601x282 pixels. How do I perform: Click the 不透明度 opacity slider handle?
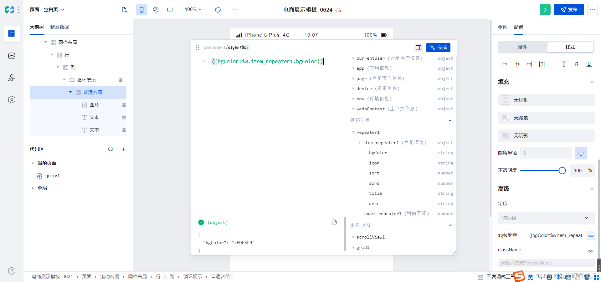click(562, 170)
